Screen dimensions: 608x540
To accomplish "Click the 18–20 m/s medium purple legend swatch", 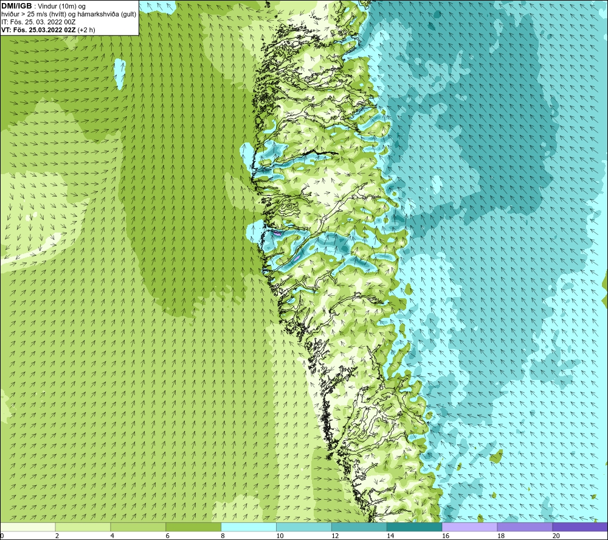I will tap(525, 527).
